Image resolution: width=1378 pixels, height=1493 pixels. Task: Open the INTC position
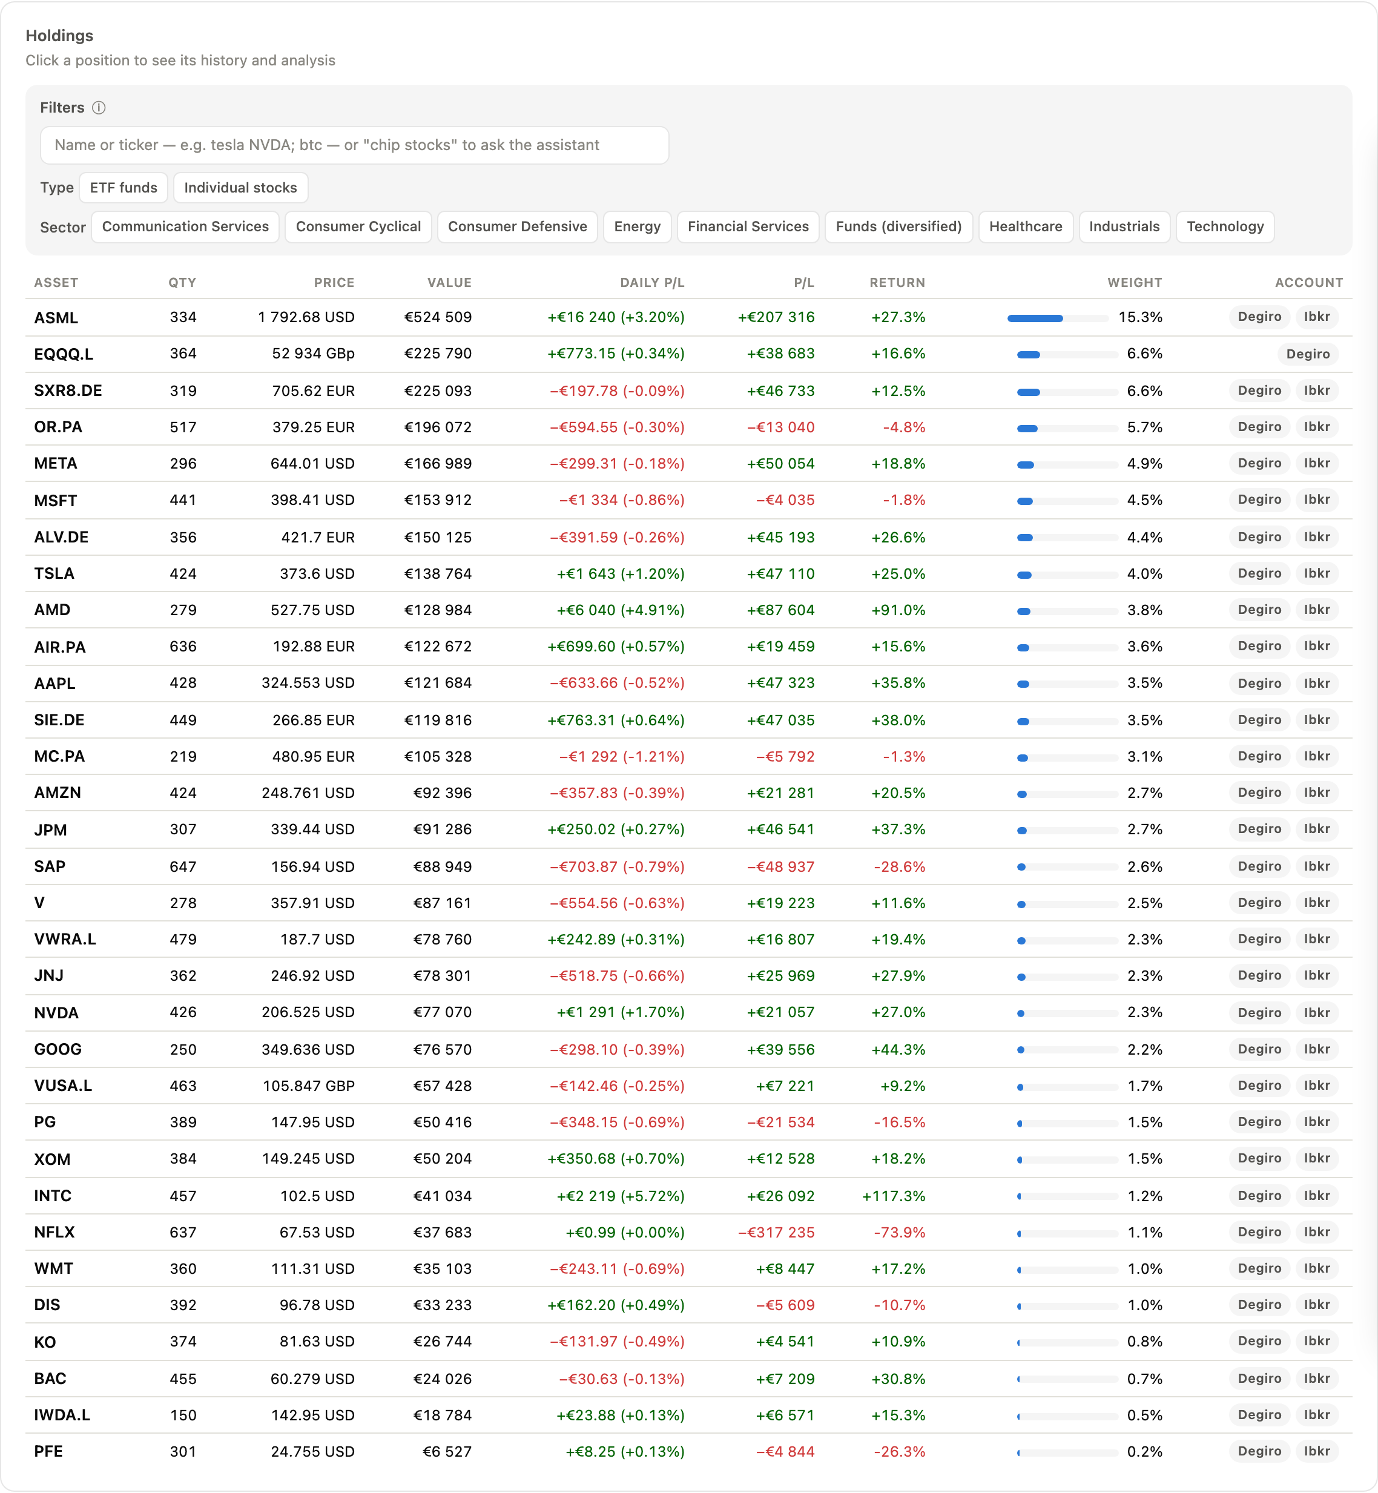tap(688, 1196)
